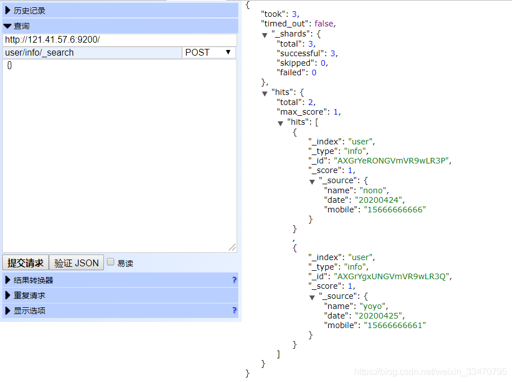Click the help icon next to 结果转换器
Viewport: 512px width, 382px height.
(234, 280)
